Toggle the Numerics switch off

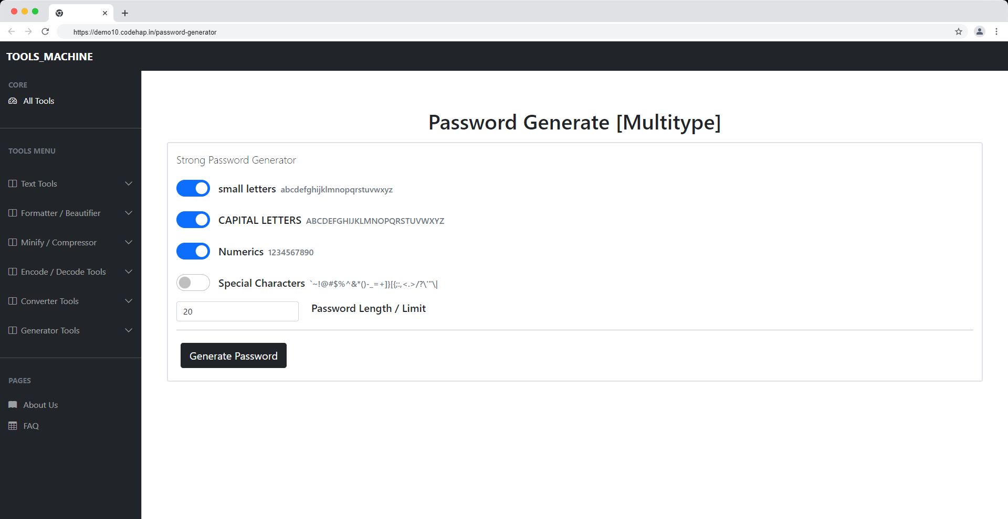coord(193,252)
